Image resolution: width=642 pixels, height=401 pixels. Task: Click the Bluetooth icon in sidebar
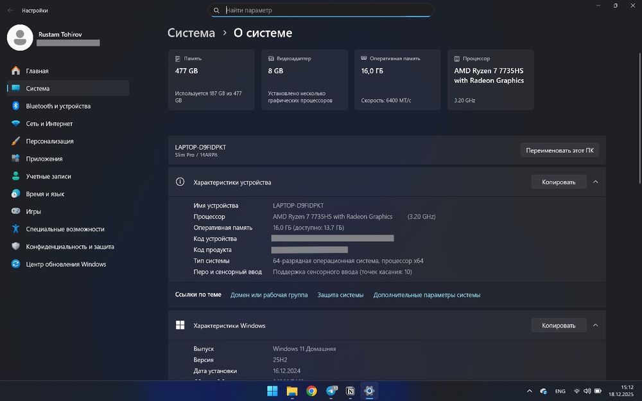pyautogui.click(x=15, y=106)
